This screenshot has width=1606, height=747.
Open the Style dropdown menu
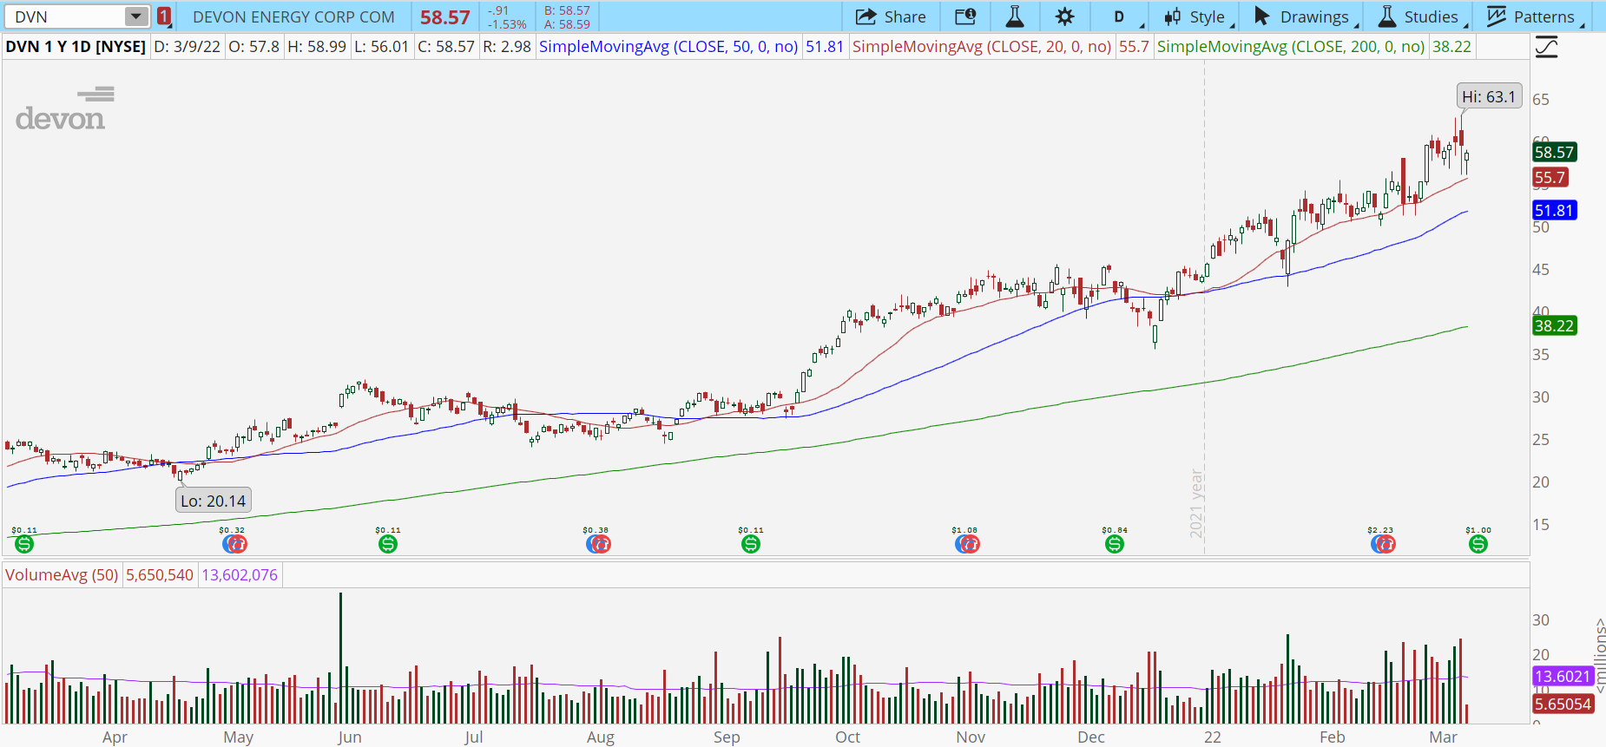1197,16
